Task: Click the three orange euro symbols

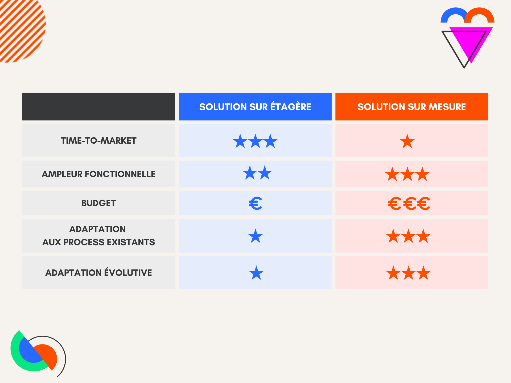Action: (409, 204)
